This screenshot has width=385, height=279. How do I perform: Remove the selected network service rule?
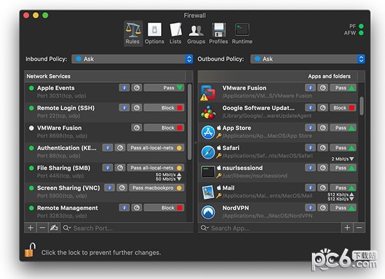(x=42, y=228)
